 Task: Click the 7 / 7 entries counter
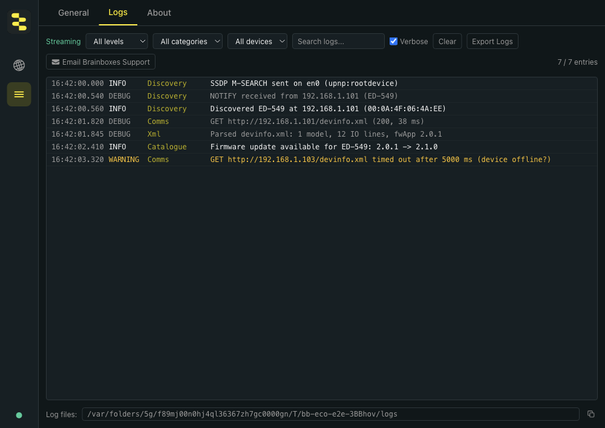[x=577, y=62]
